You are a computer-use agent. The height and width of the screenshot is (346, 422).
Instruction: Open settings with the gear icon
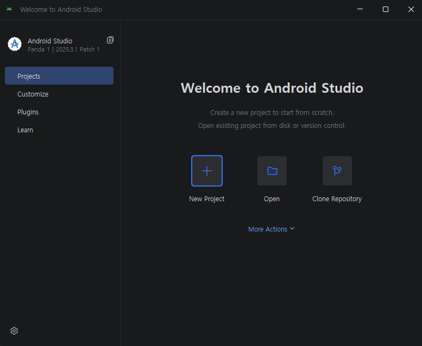pyautogui.click(x=14, y=331)
